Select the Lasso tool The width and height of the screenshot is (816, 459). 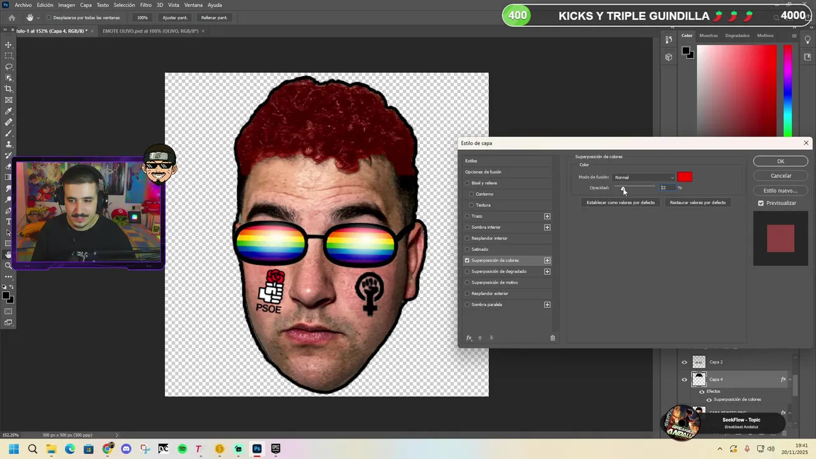pos(9,67)
